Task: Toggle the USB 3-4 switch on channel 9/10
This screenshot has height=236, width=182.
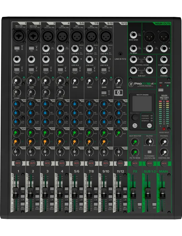Action: click(x=104, y=93)
